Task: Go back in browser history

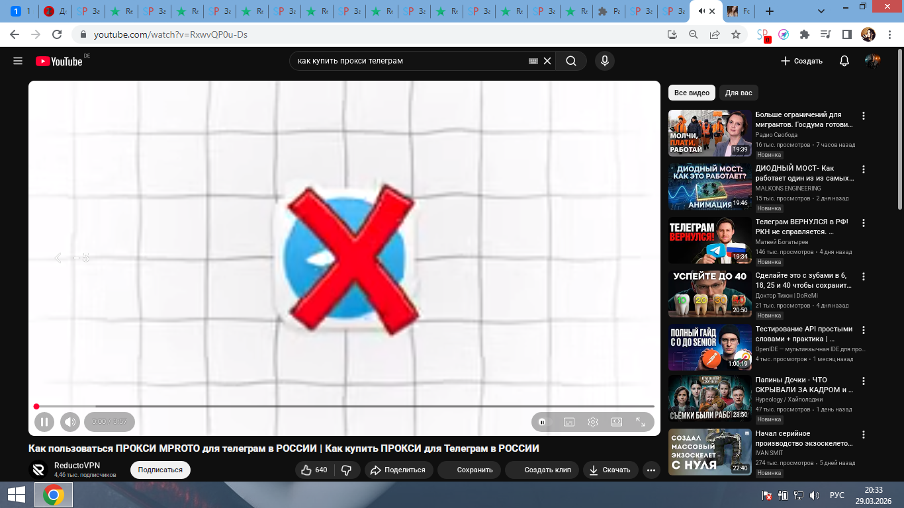Action: (15, 34)
